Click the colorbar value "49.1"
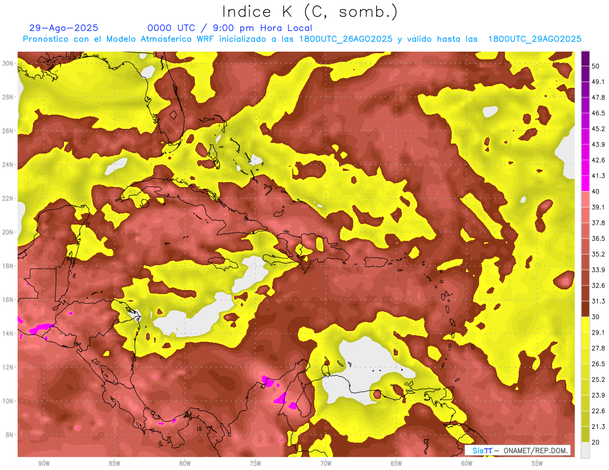This screenshot has height=470, width=609. [x=598, y=82]
